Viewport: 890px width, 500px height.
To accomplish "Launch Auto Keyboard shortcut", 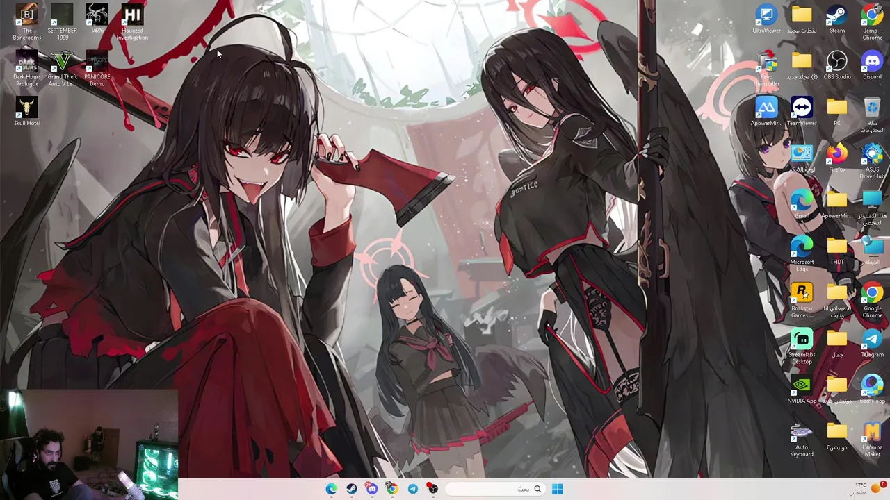I will tap(802, 440).
